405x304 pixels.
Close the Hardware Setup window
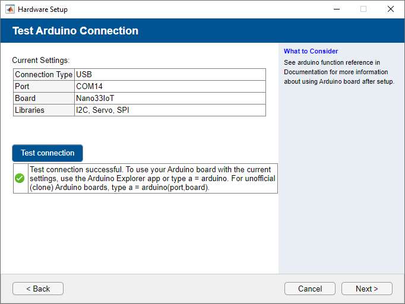coord(391,9)
